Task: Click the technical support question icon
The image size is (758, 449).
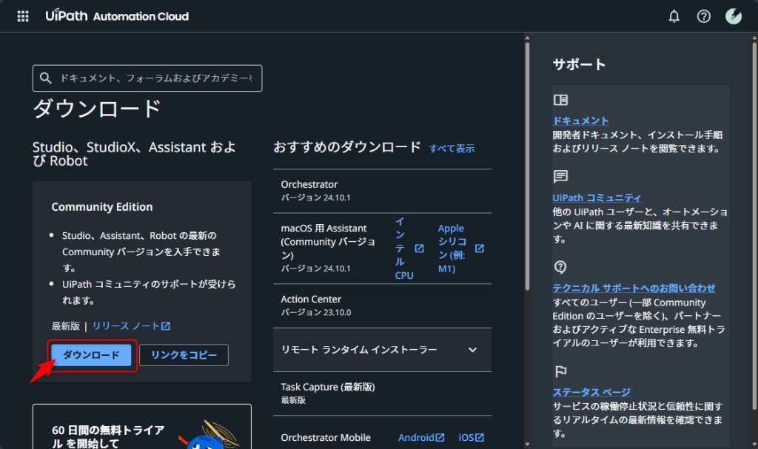Action: [560, 267]
